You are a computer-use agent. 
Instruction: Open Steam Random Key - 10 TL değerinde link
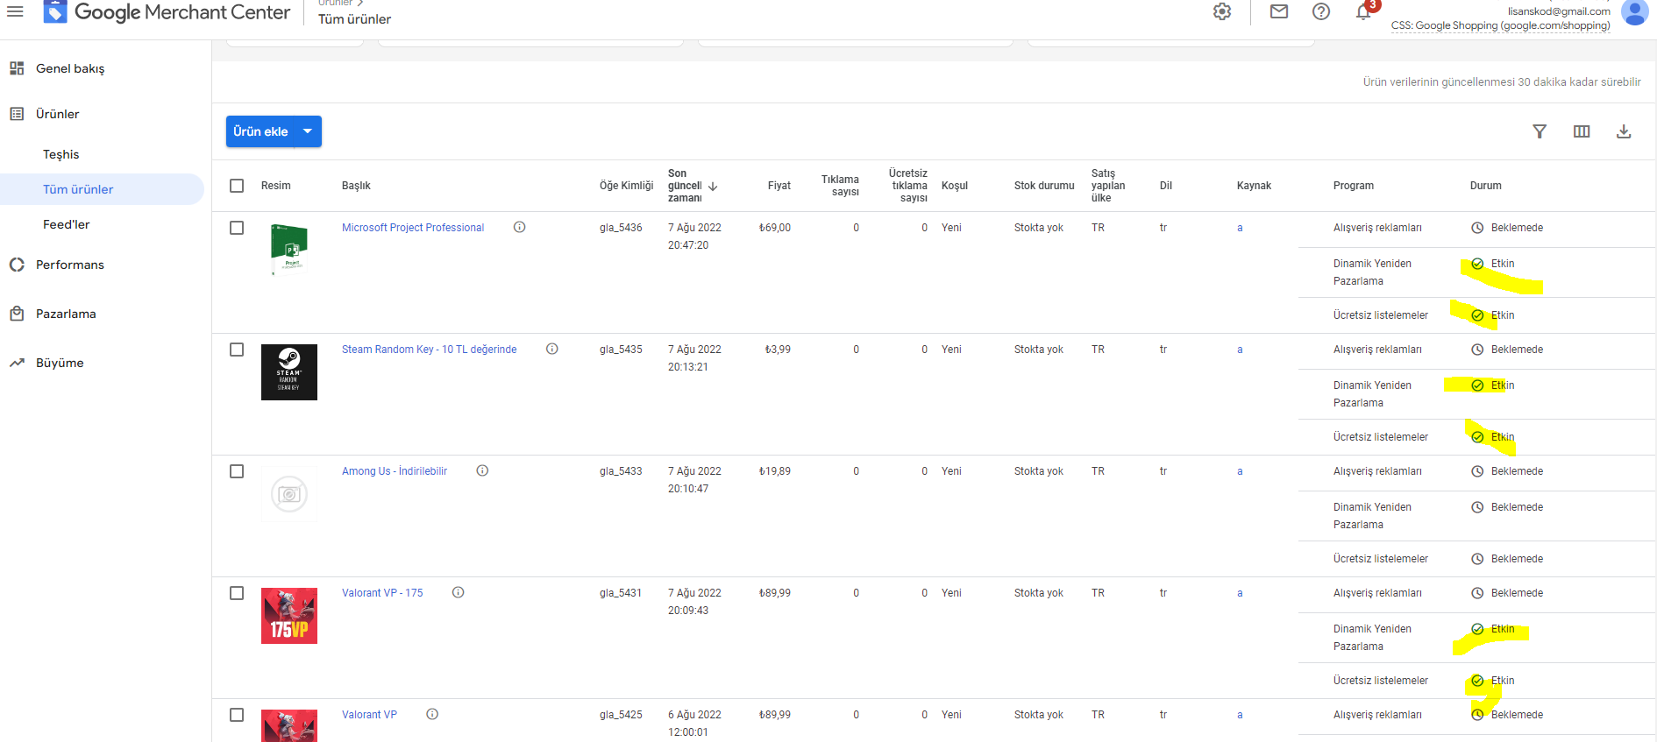tap(430, 350)
